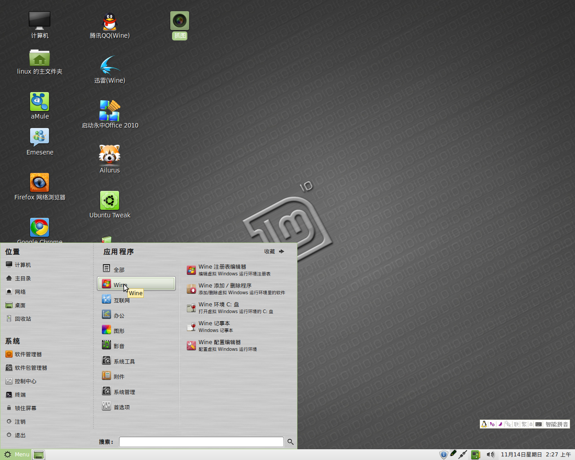Select 智能拼音 input method label

click(x=557, y=424)
